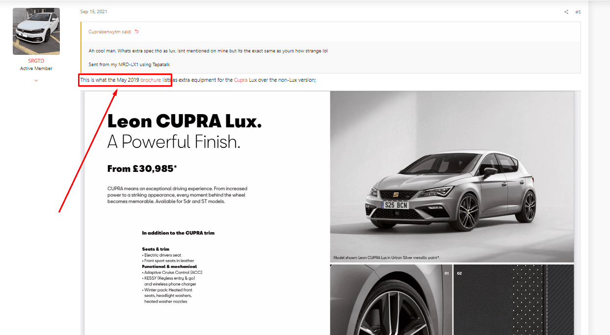Open the image at the 'Leon CUPRA Lux.' heading
This screenshot has width=610, height=335.
click(x=185, y=121)
